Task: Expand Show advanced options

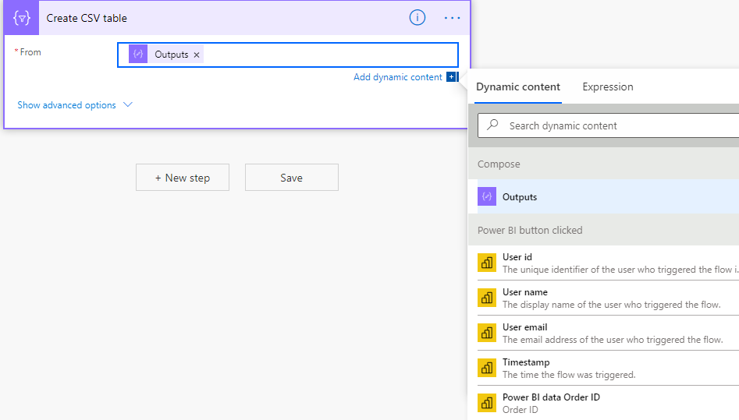Action: 66,105
